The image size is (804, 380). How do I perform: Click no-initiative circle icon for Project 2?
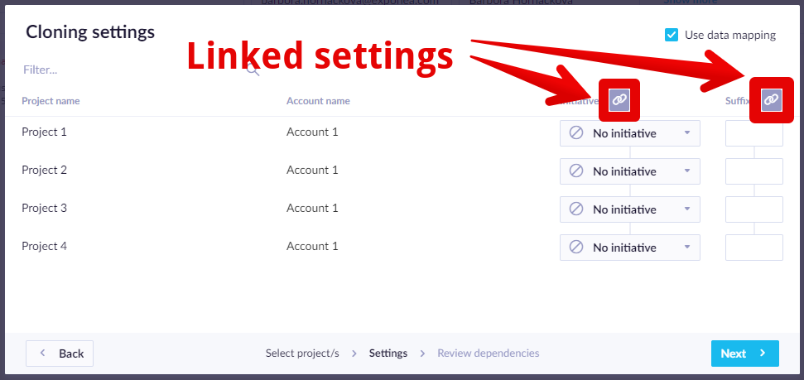pyautogui.click(x=576, y=171)
